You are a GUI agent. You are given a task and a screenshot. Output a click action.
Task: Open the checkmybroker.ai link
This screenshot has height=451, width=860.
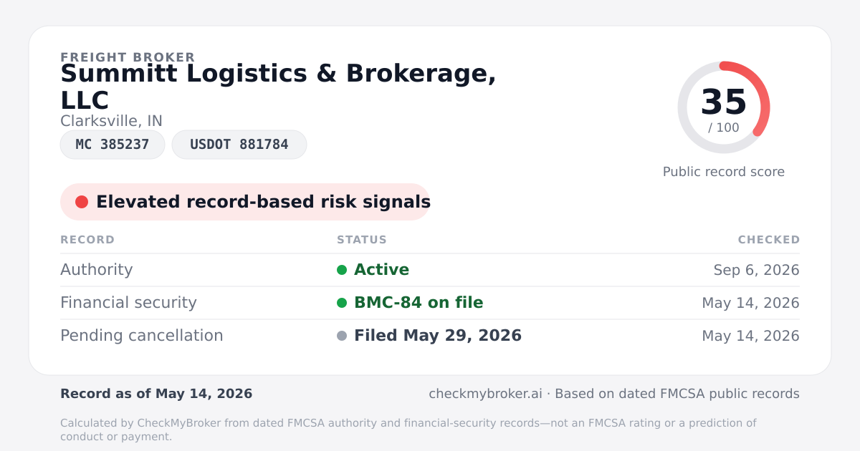coord(485,394)
